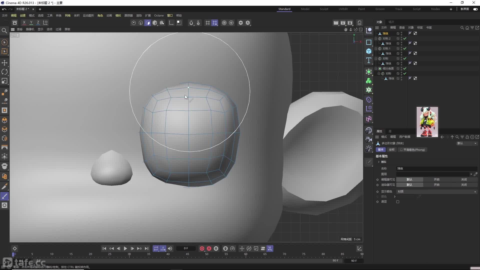The height and width of the screenshot is (270, 480).
Task: Open the 默认 attribute mode dropdown
Action: point(467,143)
